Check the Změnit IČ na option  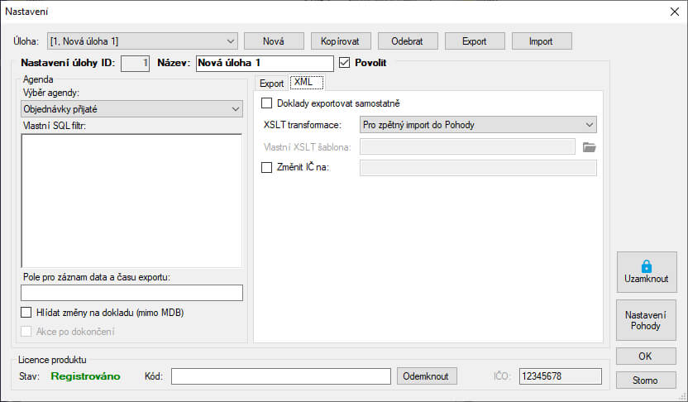pos(267,168)
